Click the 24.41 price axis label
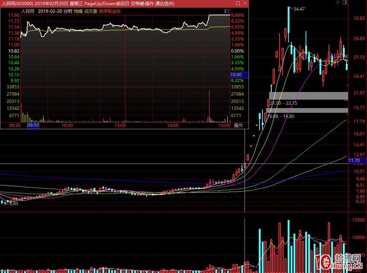Screen dimensions: 367x273 359,76
